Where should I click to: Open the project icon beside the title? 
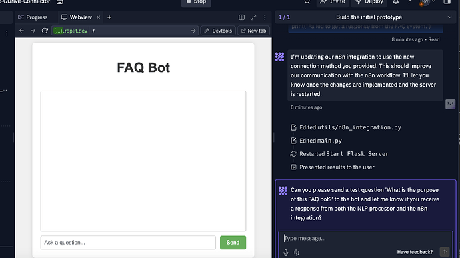tap(59, 2)
